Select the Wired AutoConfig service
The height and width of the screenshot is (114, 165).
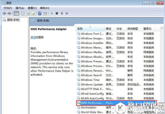click(x=116, y=94)
